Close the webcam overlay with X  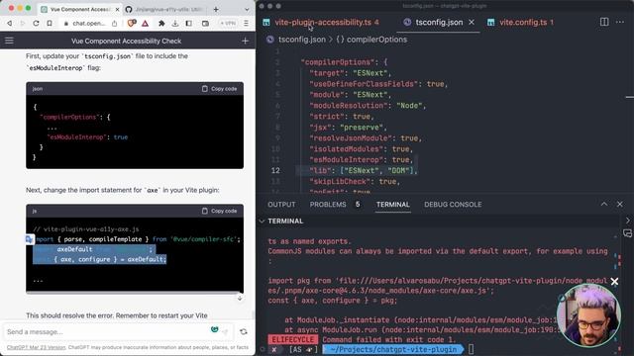click(x=614, y=281)
